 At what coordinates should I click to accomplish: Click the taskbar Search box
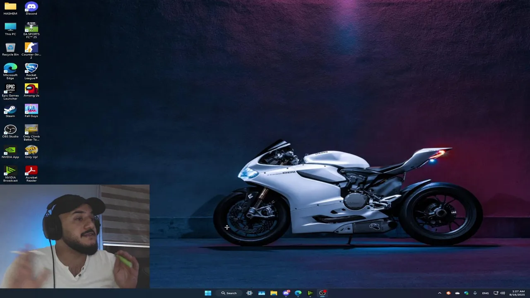tap(229, 293)
